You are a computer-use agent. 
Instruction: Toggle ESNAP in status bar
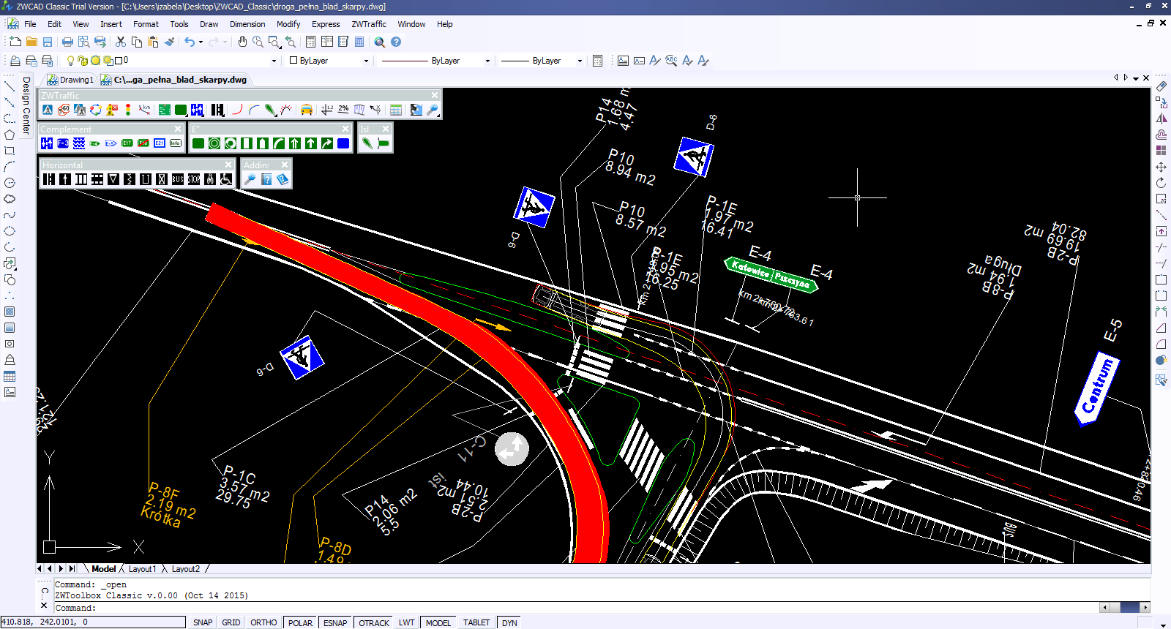point(335,622)
